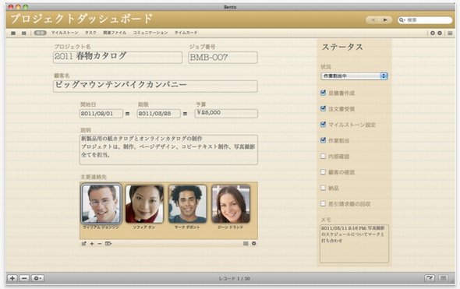Open the gear actions menu in the bottom bar
Viewport: 460px width, 289px height.
tap(37, 278)
